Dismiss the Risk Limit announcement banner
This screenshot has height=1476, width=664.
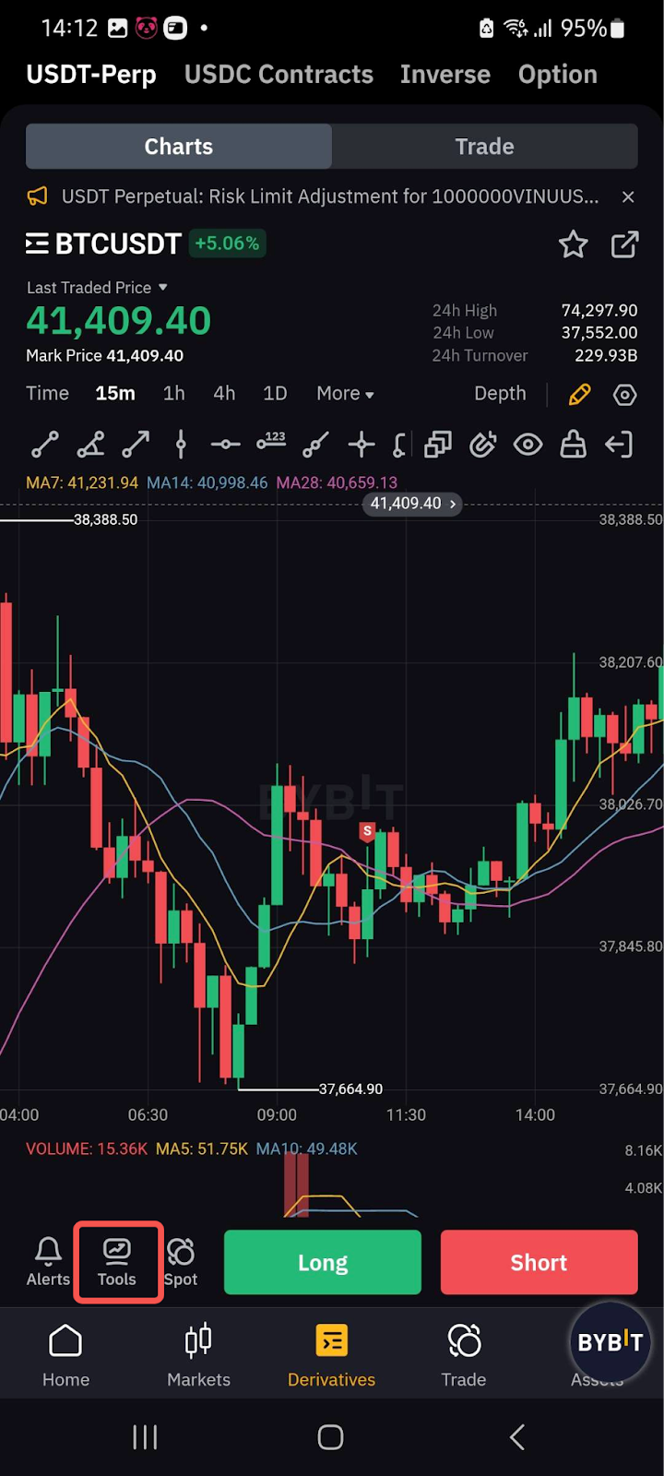(628, 196)
